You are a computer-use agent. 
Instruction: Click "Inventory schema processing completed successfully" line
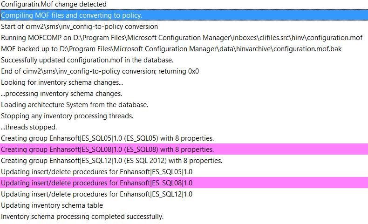(x=82, y=217)
